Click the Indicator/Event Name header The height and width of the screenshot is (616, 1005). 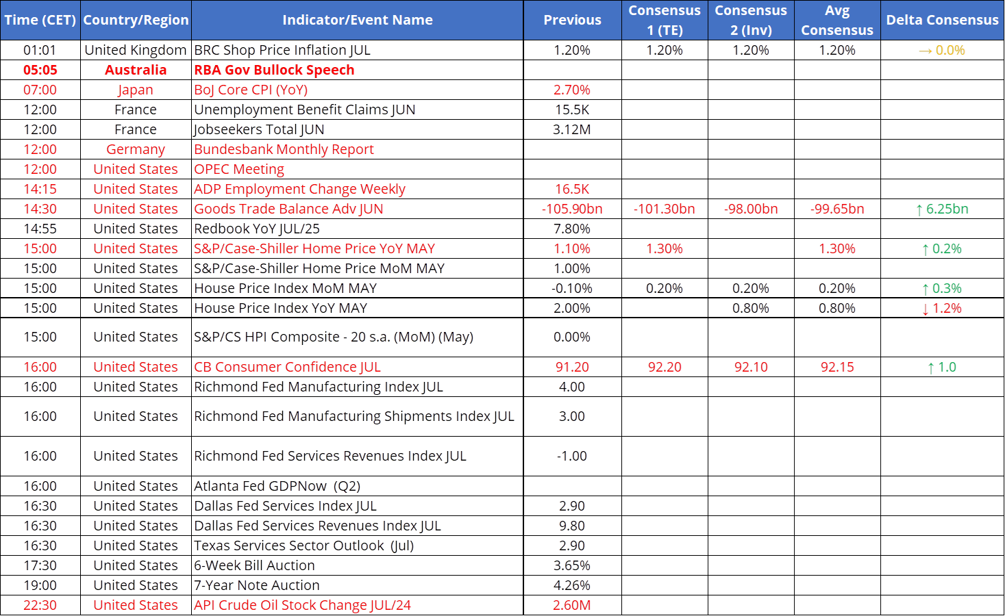click(x=358, y=20)
